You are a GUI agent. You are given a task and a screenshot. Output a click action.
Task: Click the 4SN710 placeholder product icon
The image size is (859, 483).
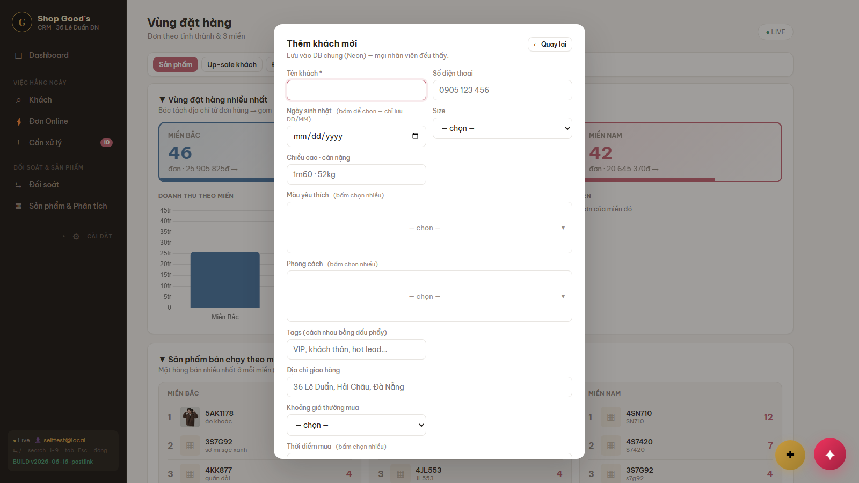[611, 417]
